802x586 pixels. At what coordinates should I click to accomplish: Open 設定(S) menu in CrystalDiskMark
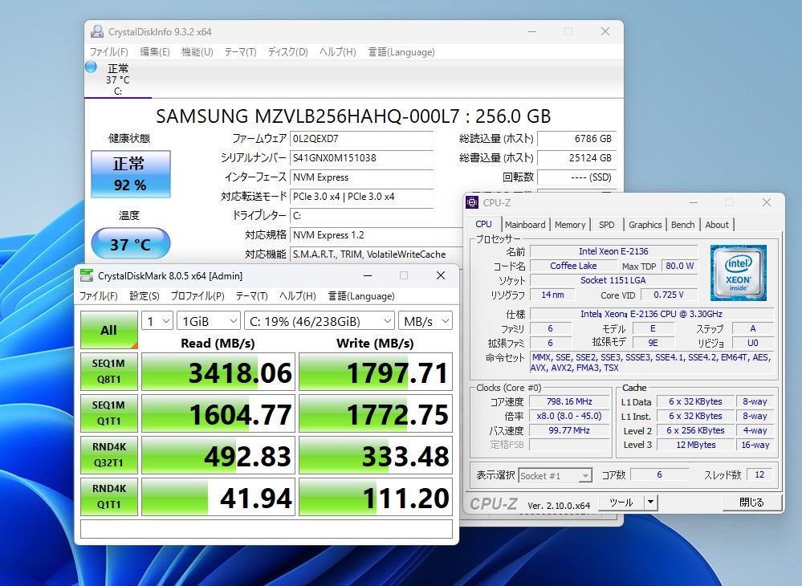(x=145, y=296)
